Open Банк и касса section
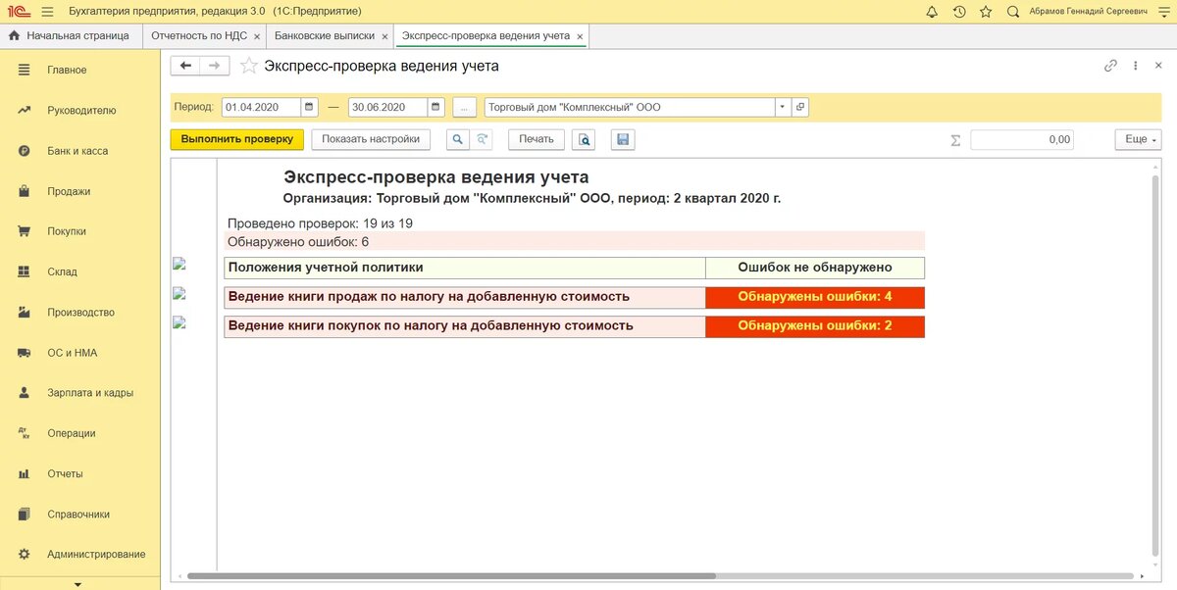The image size is (1177, 590). coord(79,151)
